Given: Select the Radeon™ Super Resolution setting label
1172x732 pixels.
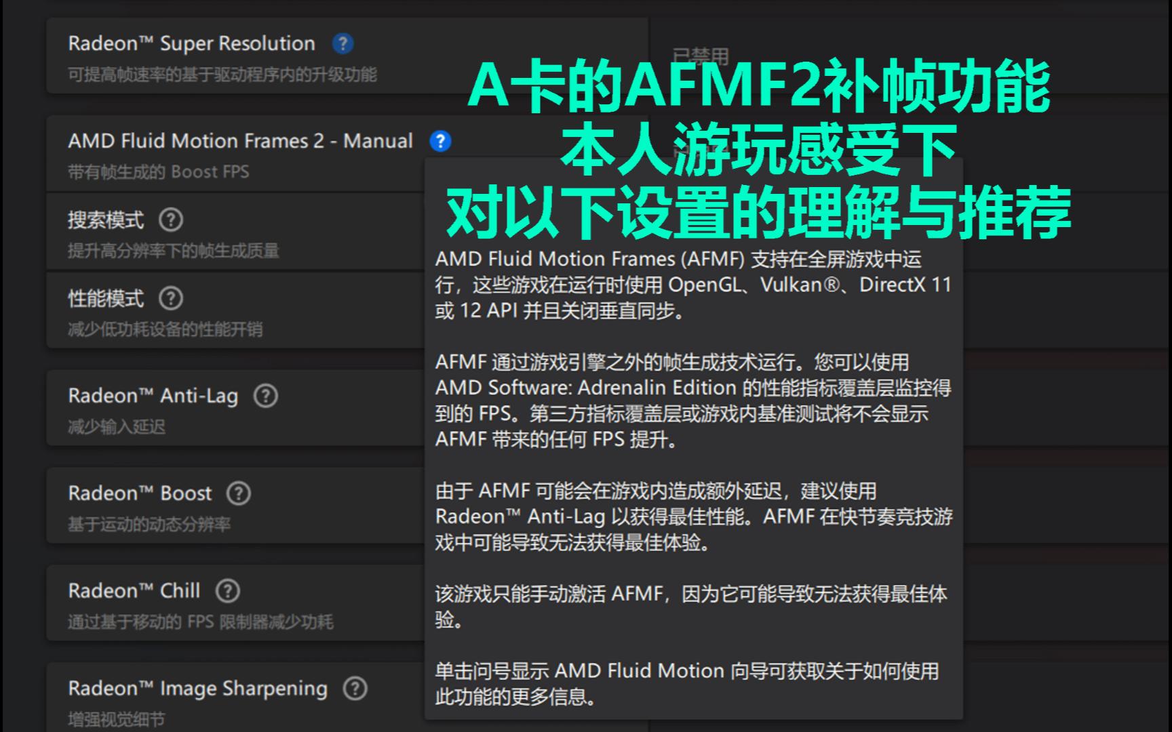Looking at the screenshot, I should 191,43.
